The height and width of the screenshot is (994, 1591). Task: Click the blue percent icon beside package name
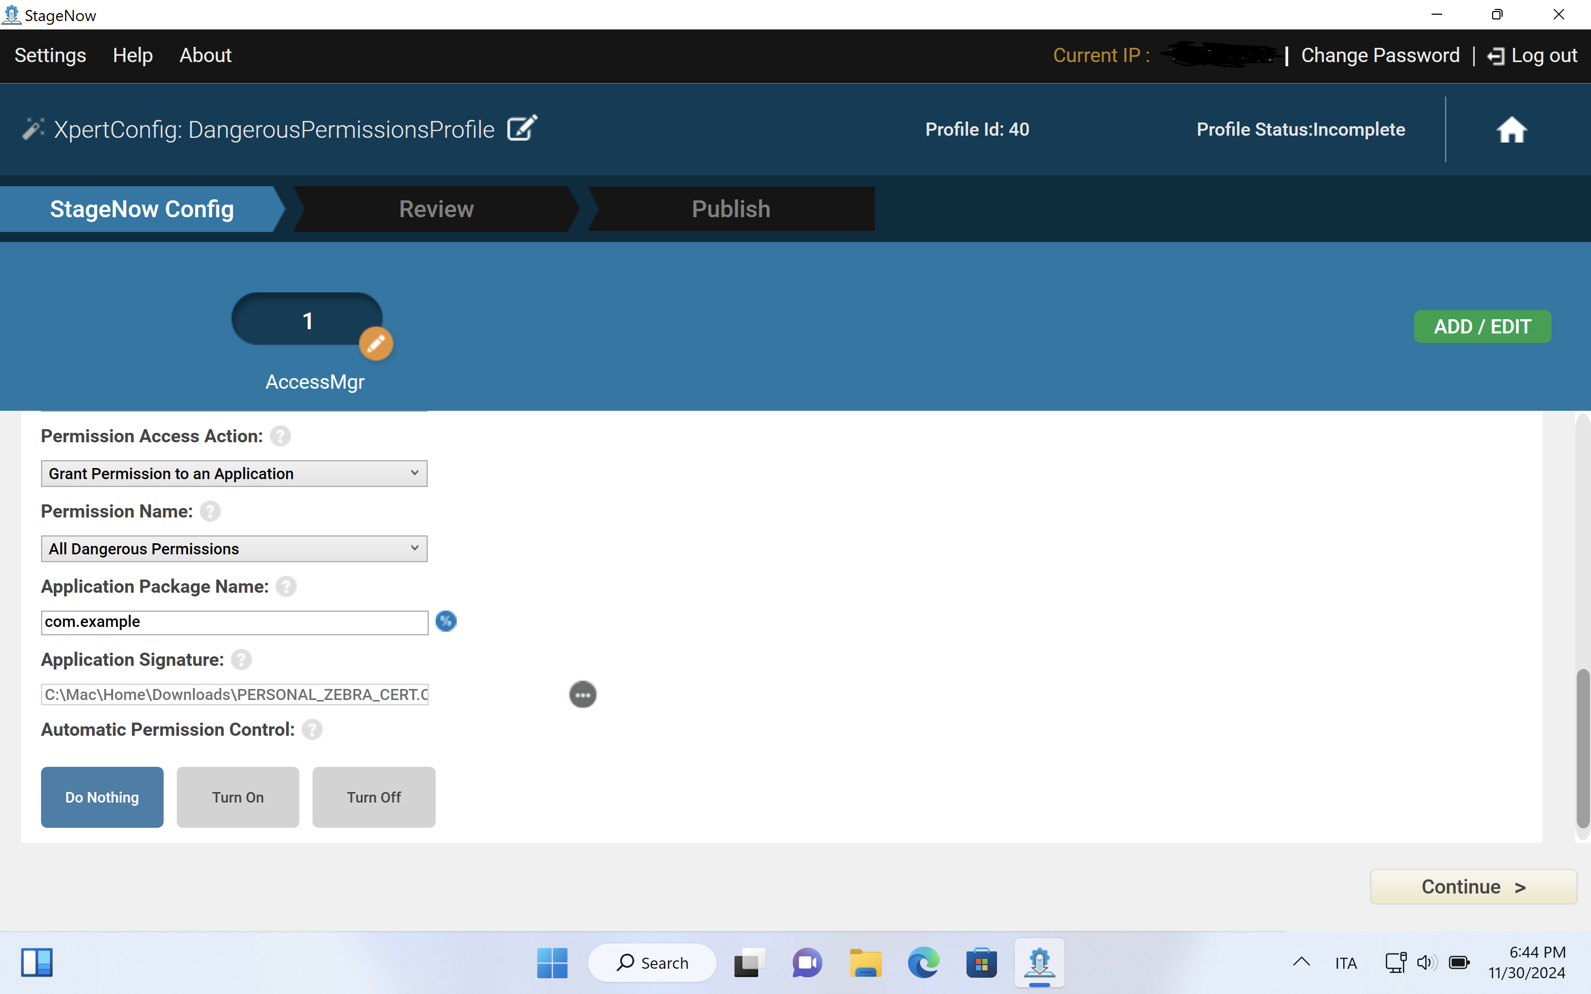point(446,621)
